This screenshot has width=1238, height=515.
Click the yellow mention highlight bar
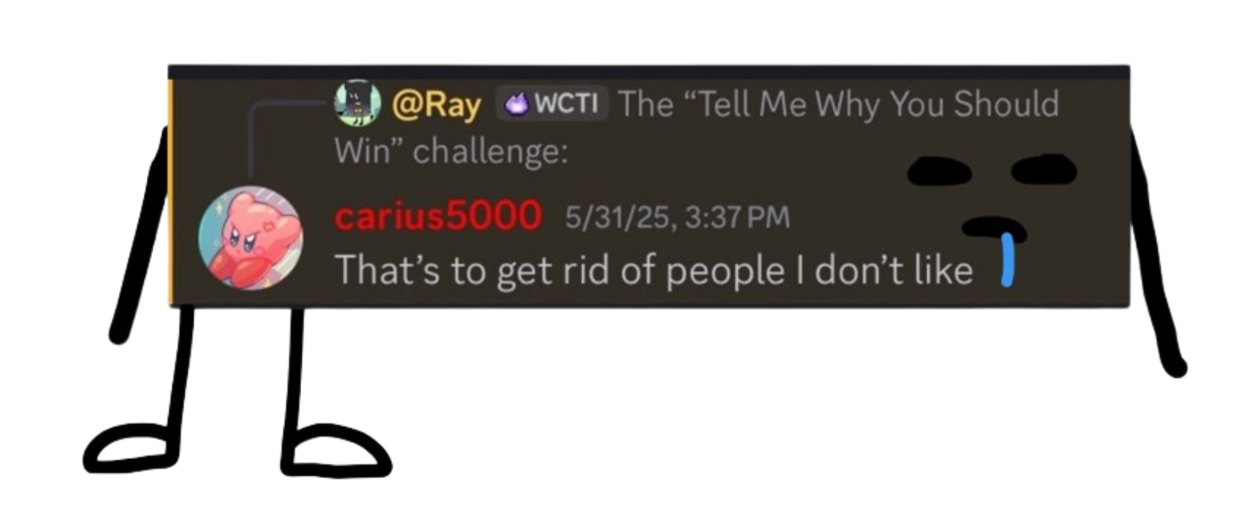(x=170, y=193)
